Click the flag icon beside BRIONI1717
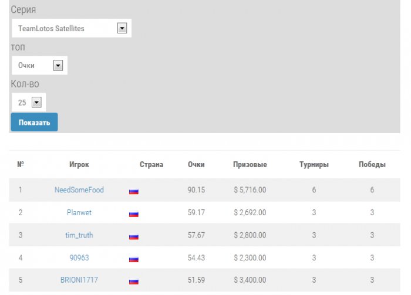411x295 pixels. 134,281
